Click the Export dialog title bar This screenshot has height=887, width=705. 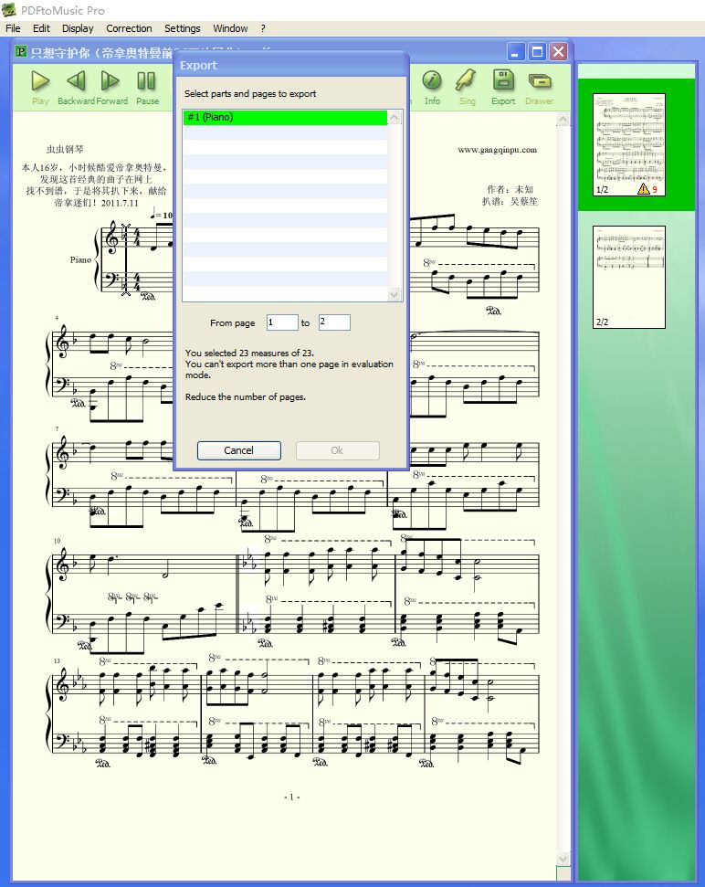[291, 65]
